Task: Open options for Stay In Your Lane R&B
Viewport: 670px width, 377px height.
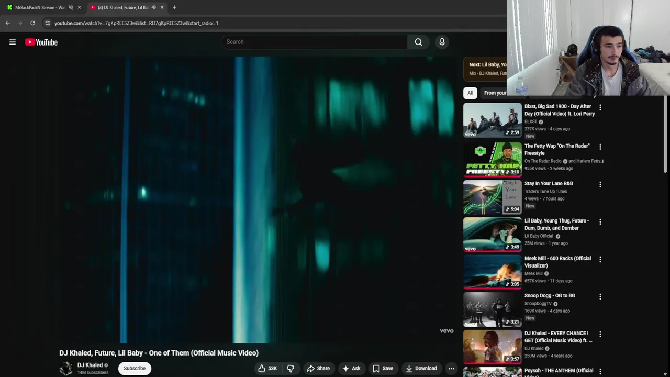Action: point(600,184)
